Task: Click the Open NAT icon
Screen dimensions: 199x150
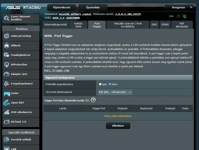Action: [x=7, y=102]
